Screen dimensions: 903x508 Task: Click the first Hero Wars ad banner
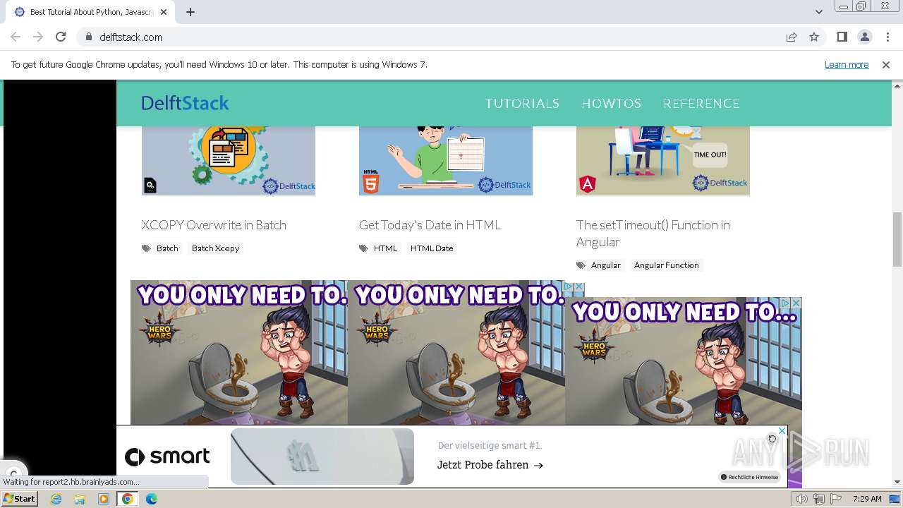tap(239, 353)
